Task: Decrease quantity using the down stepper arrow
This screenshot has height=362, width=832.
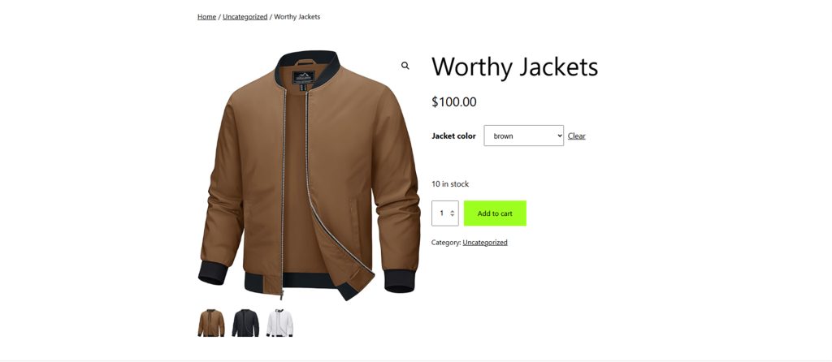Action: pos(452,215)
